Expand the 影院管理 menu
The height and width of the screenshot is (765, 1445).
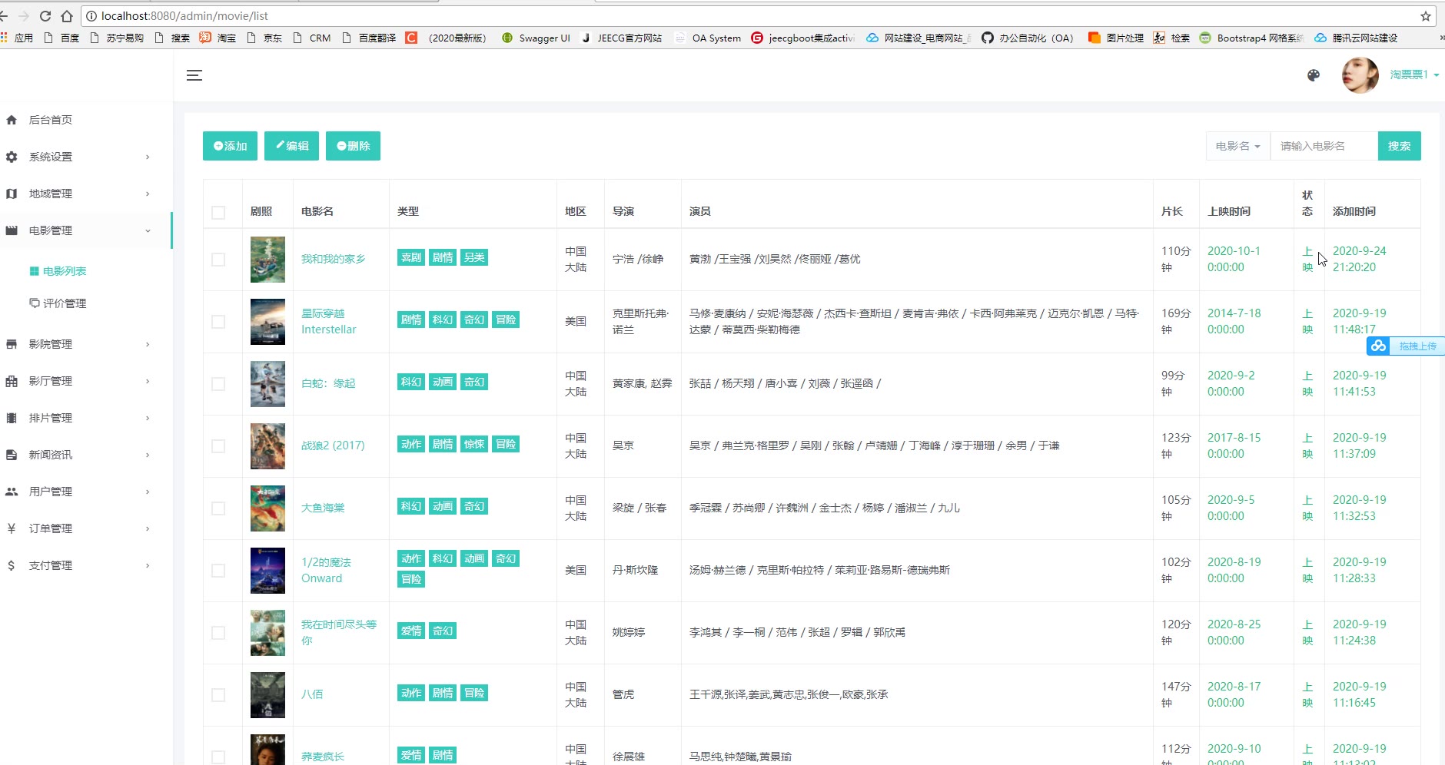[86, 344]
